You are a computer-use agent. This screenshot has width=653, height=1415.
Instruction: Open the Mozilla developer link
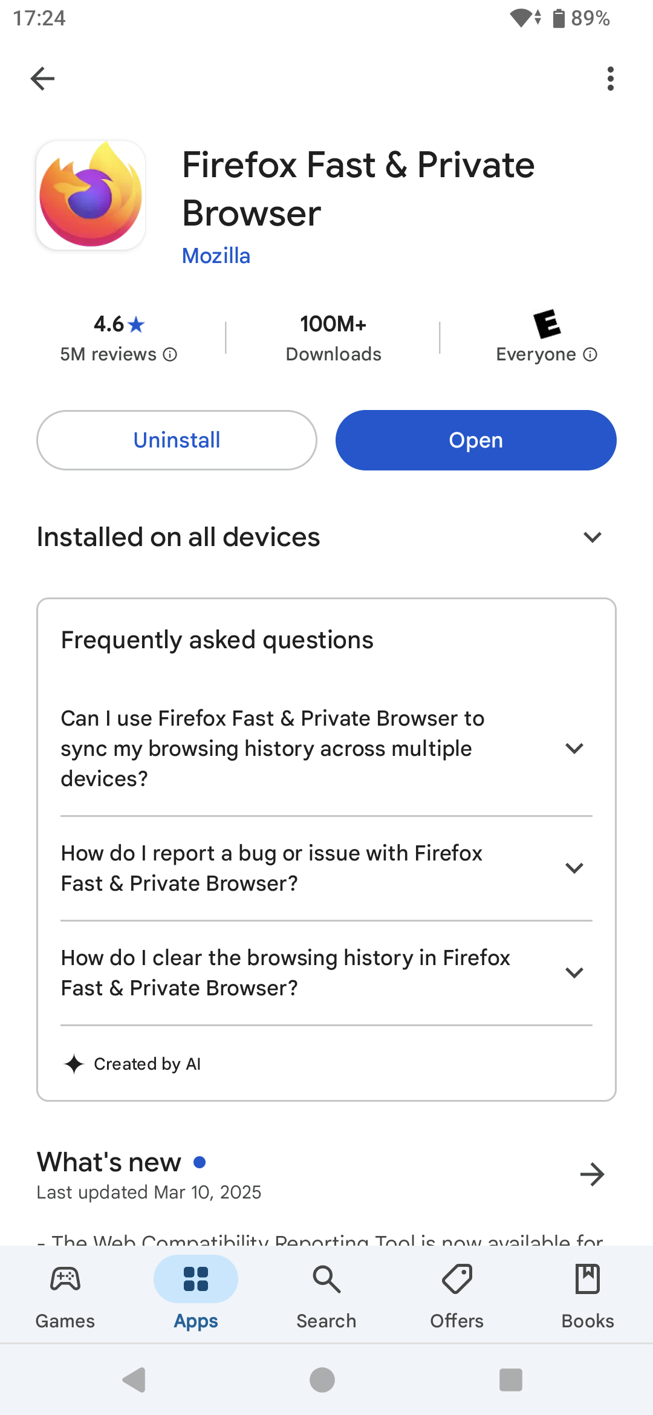tap(216, 256)
